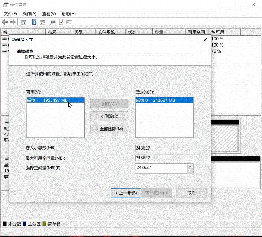Go back with the 上一步(B) button
The height and width of the screenshot is (237, 262).
point(126,193)
